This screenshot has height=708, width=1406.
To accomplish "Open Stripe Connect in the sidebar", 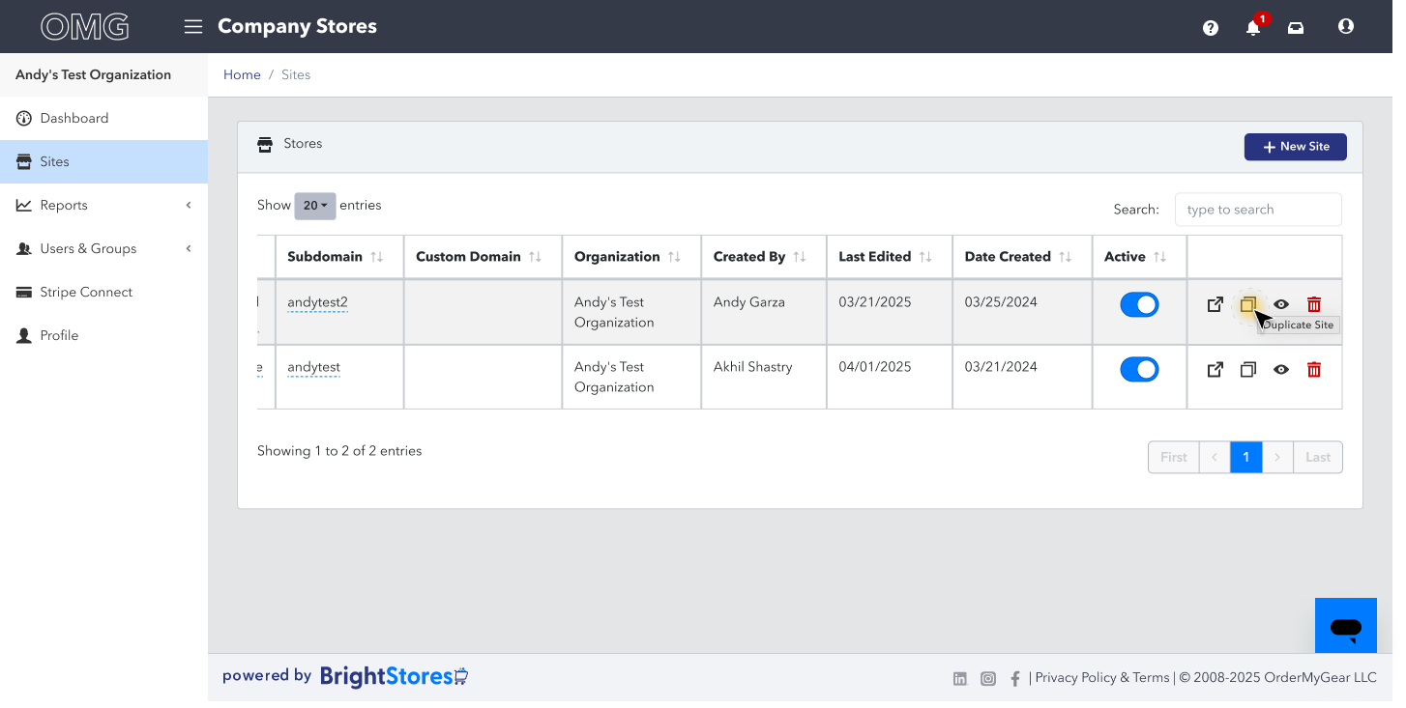I will 103,292.
